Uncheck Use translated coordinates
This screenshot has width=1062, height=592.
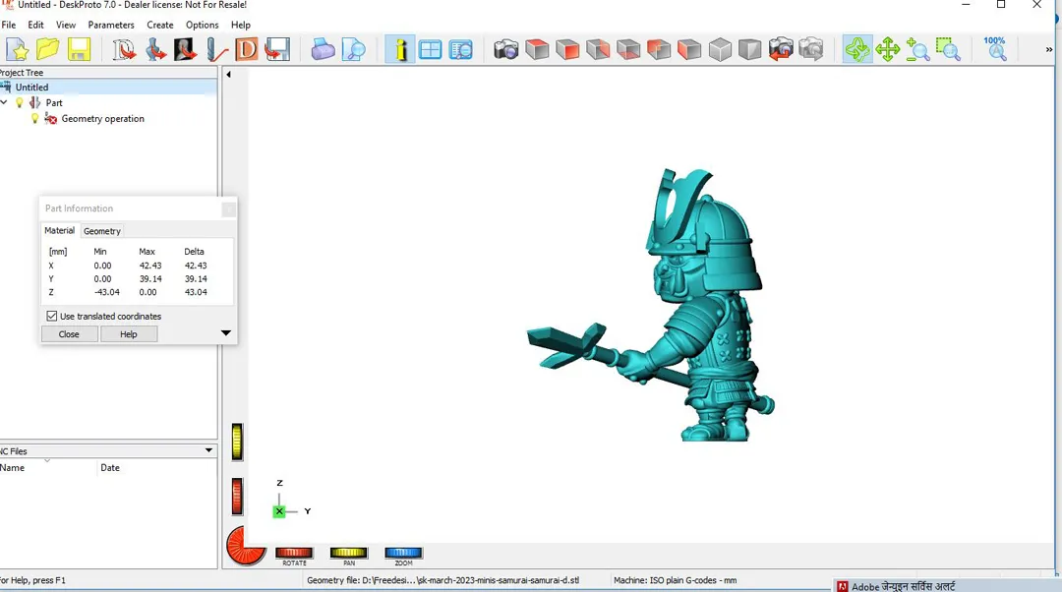(x=51, y=317)
